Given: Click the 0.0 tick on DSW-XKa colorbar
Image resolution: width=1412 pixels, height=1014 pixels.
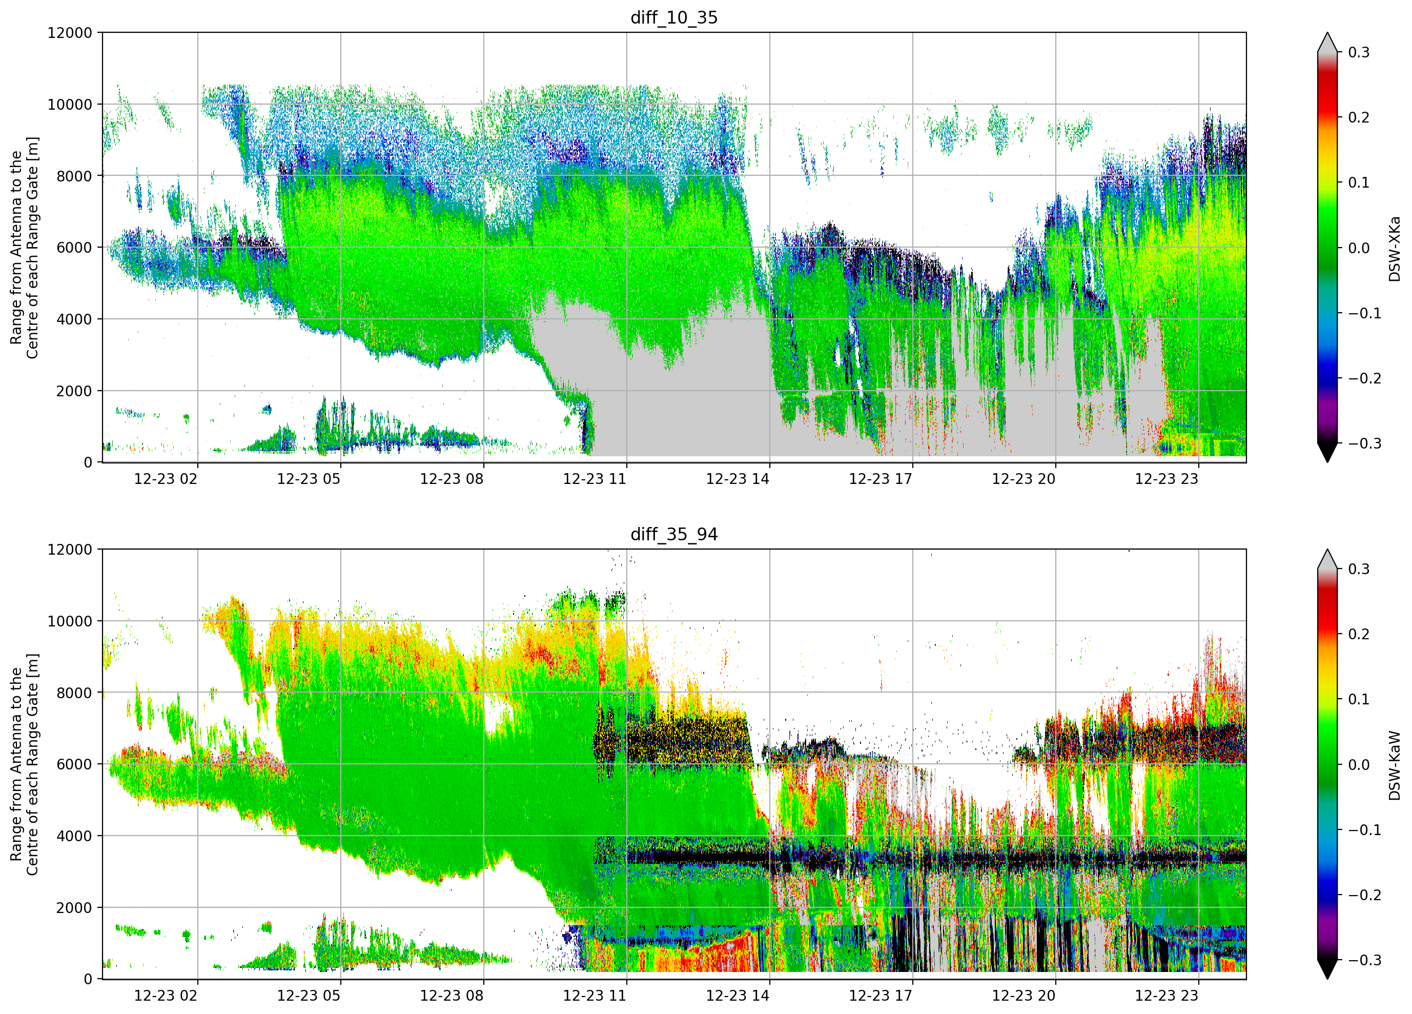Looking at the screenshot, I should coord(1359,248).
